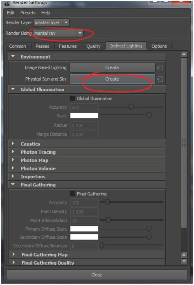This screenshot has height=285, width=194.
Task: Switch to the Passes tab
Action: 43,46
